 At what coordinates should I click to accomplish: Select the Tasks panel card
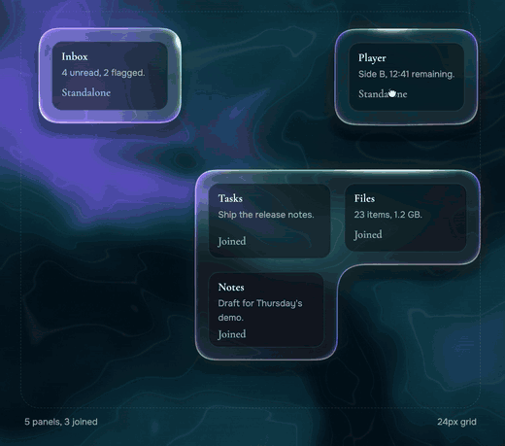[269, 221]
